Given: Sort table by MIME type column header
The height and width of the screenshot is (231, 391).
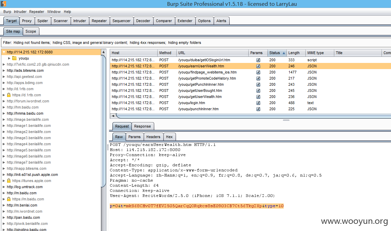Looking at the screenshot, I should (319, 53).
